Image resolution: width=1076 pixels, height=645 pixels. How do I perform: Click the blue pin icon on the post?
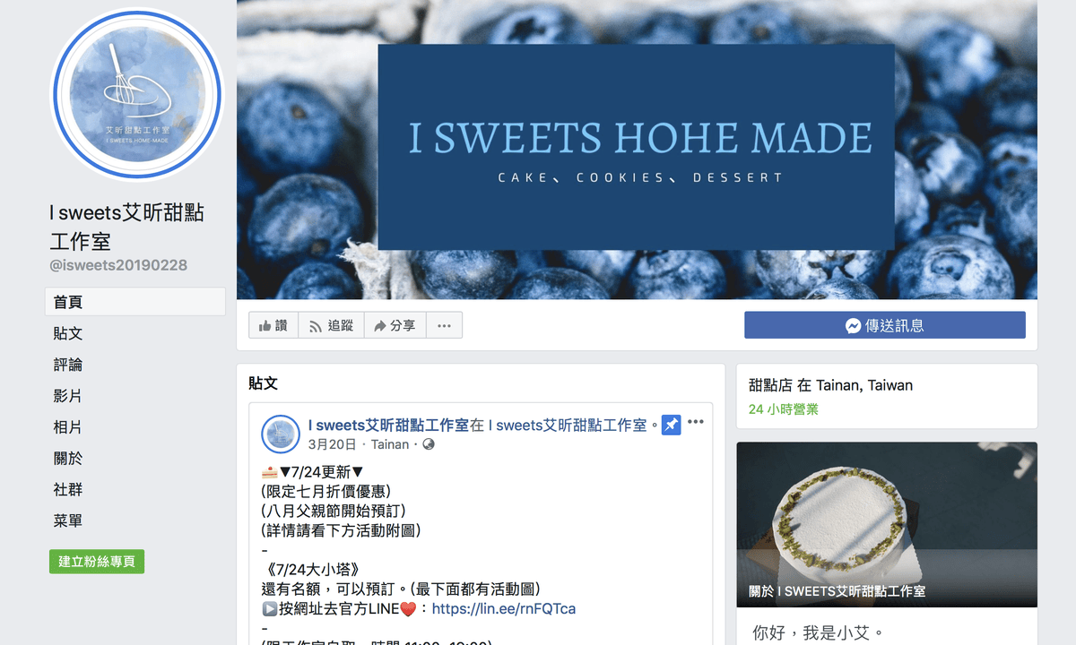[671, 425]
